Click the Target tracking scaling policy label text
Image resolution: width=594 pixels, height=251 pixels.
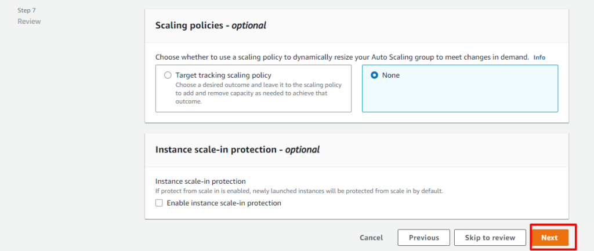[223, 75]
